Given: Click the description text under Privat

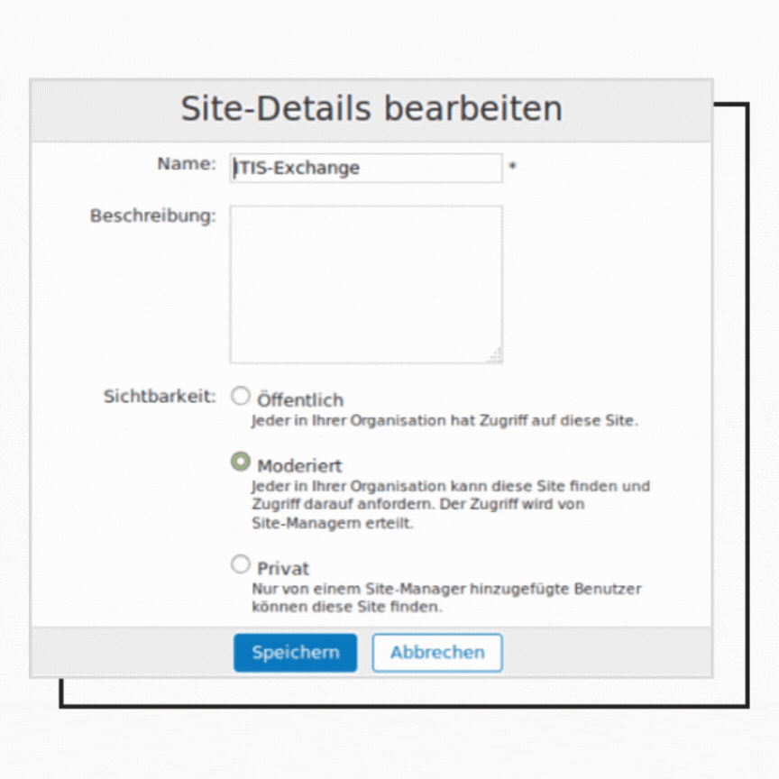Looking at the screenshot, I should pos(445,597).
